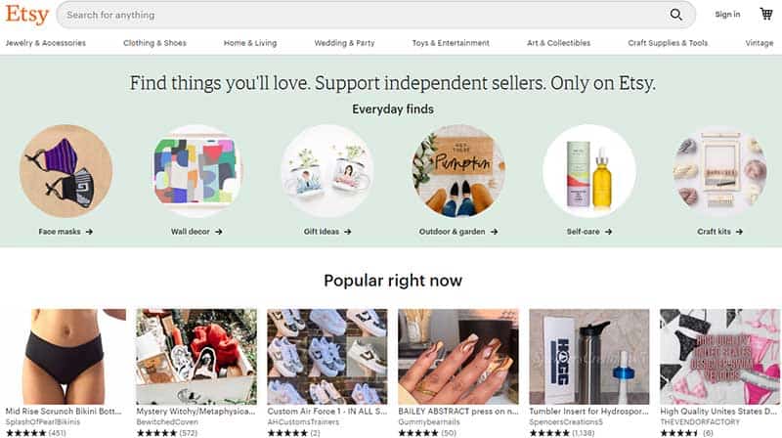Select the Craft kits circle image
The width and height of the screenshot is (782, 438).
(x=719, y=171)
